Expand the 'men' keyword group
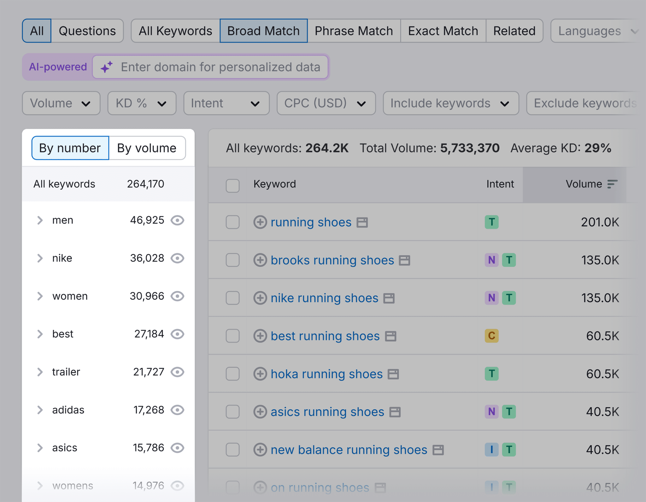This screenshot has width=646, height=502. click(40, 220)
